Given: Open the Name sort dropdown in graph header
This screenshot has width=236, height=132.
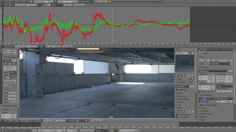Looking at the screenshot, I should [x=58, y=5].
